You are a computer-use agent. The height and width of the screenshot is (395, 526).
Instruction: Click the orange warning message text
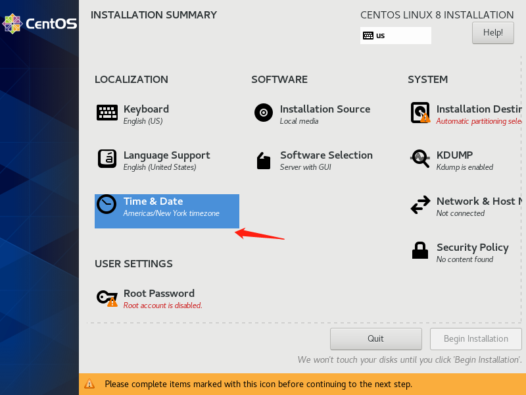tap(258, 384)
